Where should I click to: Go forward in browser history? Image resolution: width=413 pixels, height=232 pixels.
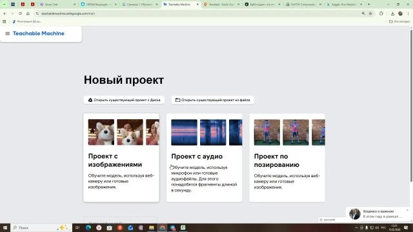[12, 14]
